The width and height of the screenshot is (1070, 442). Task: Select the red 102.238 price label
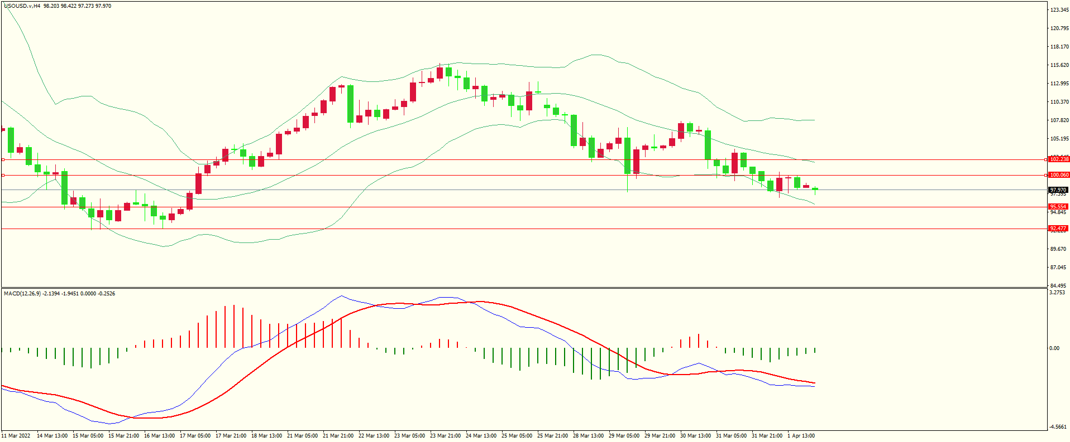pos(1058,159)
